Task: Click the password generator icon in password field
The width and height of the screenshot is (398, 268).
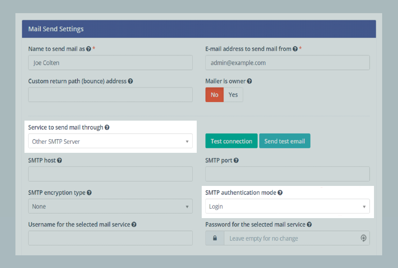Action: [x=363, y=238]
